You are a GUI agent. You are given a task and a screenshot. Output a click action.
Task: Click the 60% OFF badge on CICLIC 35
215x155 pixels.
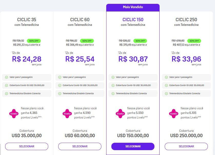click(x=34, y=41)
